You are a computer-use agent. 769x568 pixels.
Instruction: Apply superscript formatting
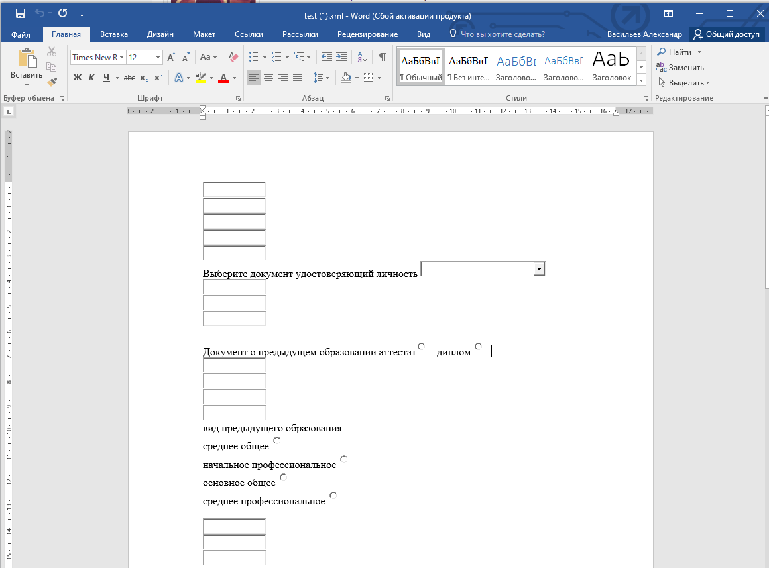[158, 78]
